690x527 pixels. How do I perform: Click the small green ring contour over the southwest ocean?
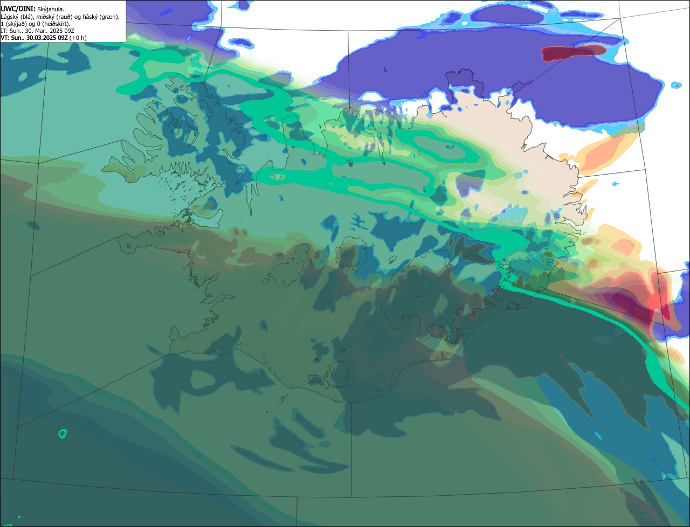point(63,433)
